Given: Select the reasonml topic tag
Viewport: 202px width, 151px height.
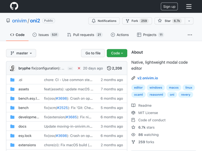Looking at the screenshot, I should (x=156, y=95).
